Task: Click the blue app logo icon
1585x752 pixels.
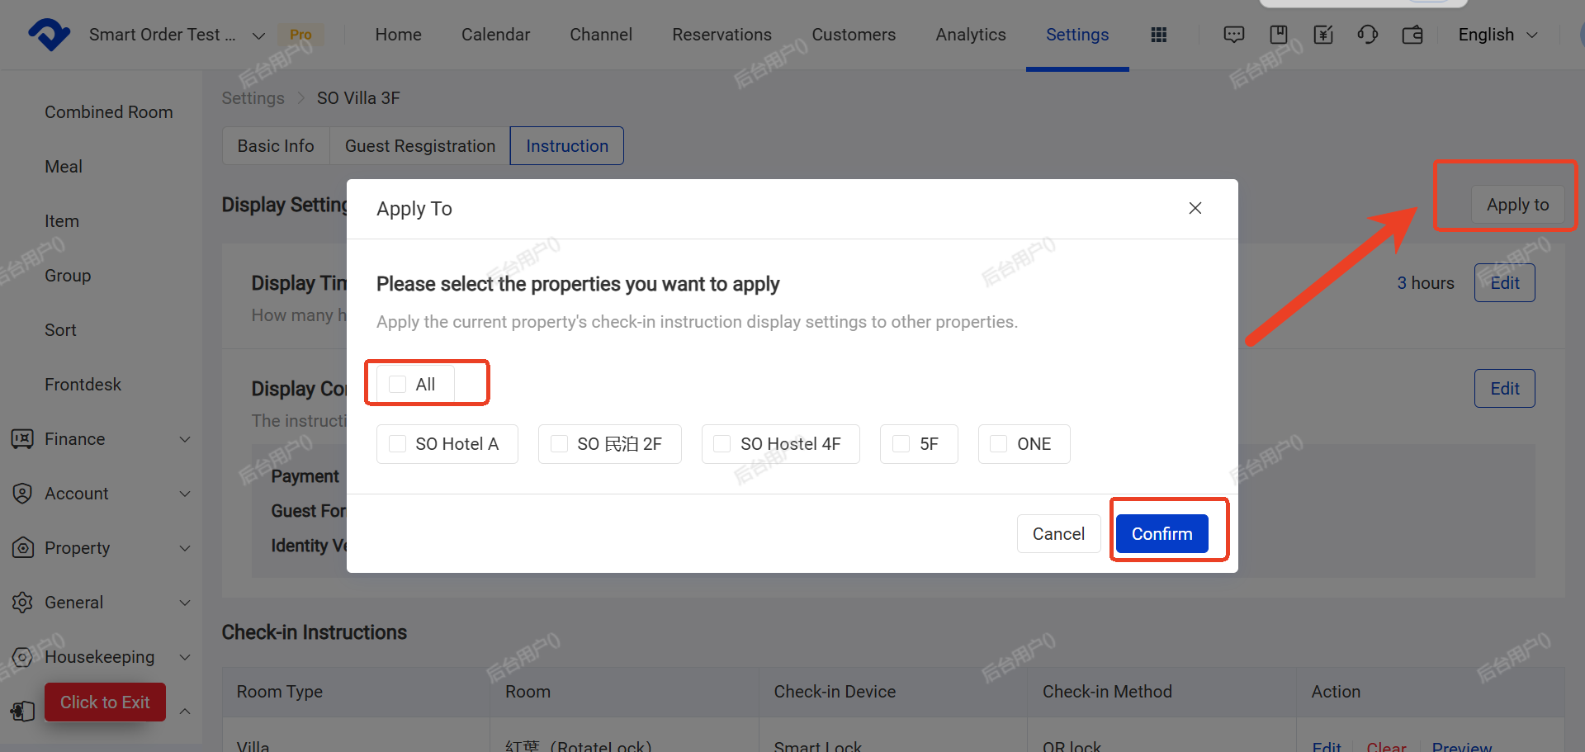Action: tap(49, 35)
